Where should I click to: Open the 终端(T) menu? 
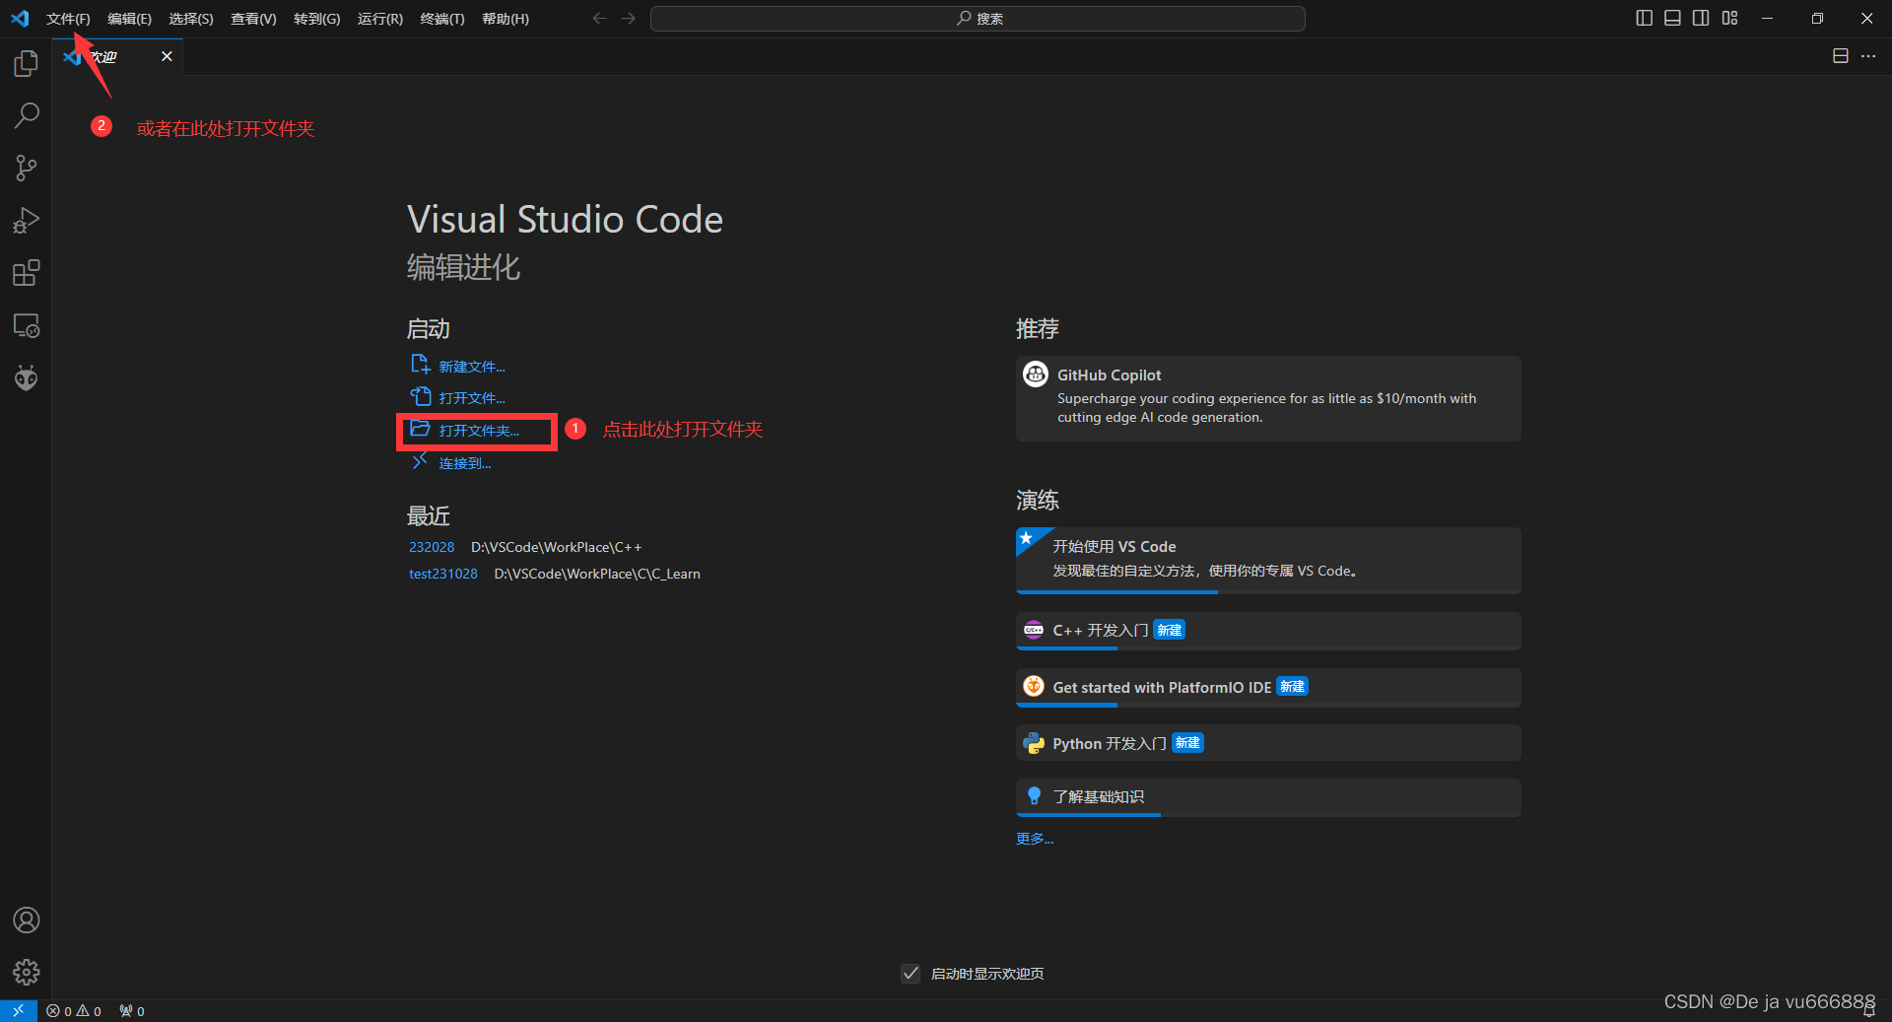(442, 19)
